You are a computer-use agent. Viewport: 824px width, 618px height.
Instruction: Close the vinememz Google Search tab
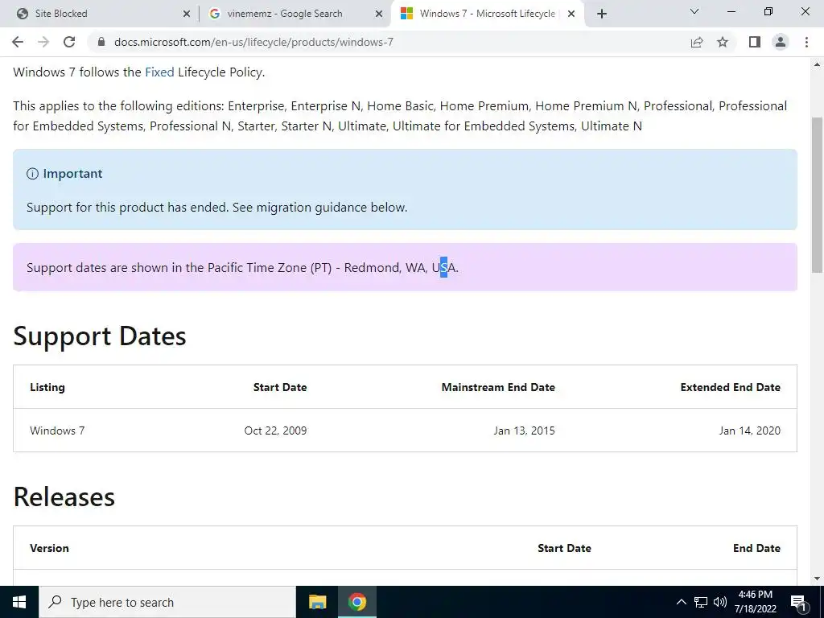click(x=378, y=14)
